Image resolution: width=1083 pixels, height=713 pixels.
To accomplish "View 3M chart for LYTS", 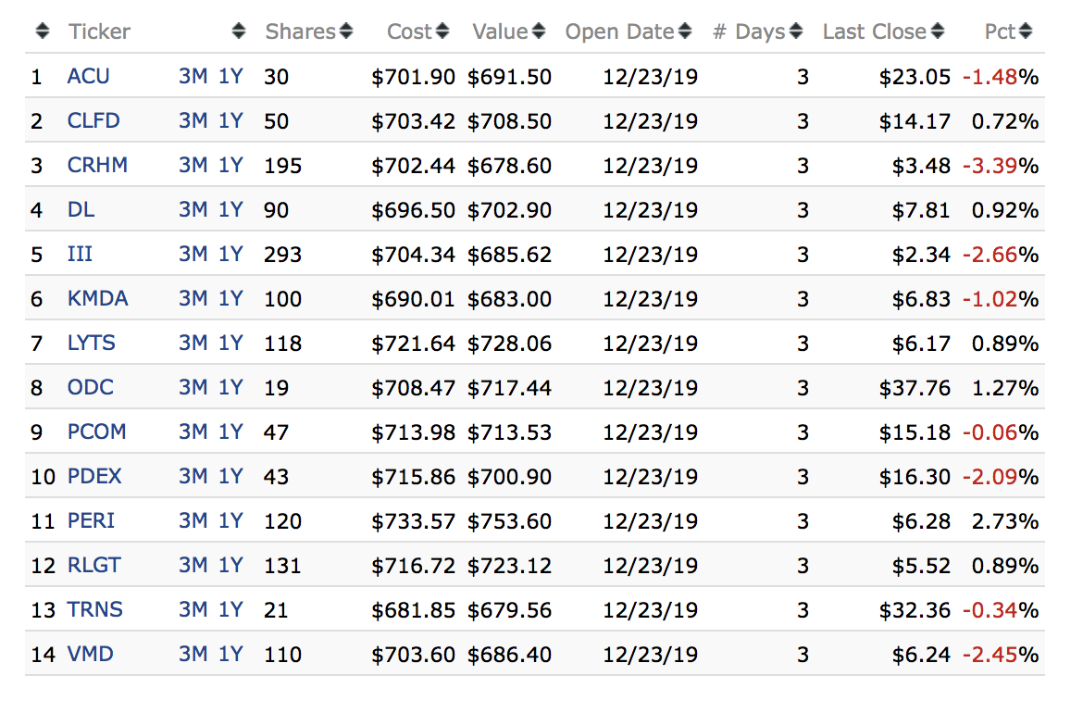I will pos(193,344).
